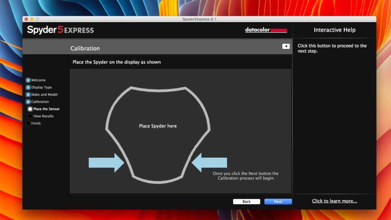The width and height of the screenshot is (391, 220).
Task: Click the 'Interactive Help' panel heading
Action: point(334,30)
